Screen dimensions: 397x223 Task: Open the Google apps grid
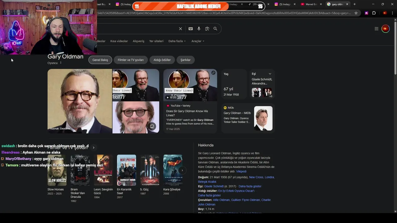pyautogui.click(x=377, y=29)
